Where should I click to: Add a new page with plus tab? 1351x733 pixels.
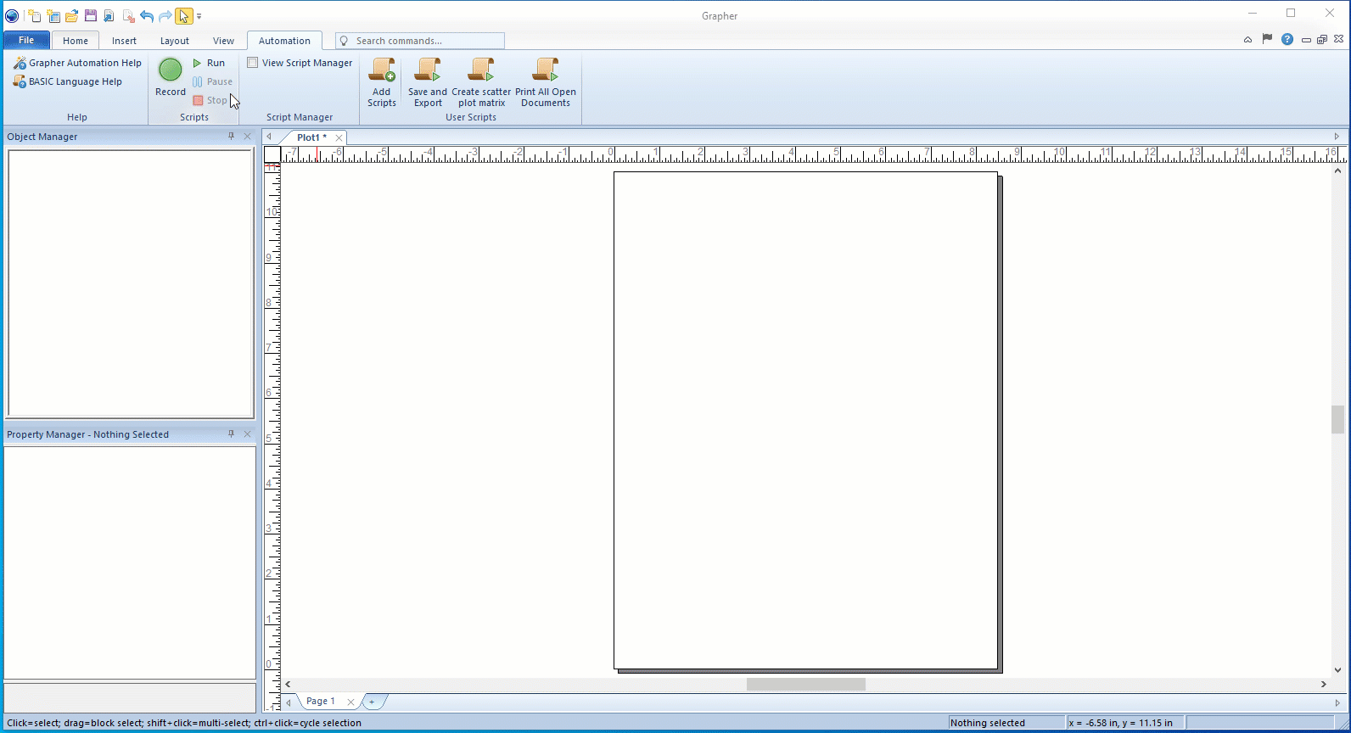[372, 702]
